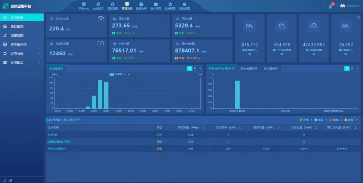
Task: Select 月 in the 发电量趋势 chart
Action: coord(195,68)
